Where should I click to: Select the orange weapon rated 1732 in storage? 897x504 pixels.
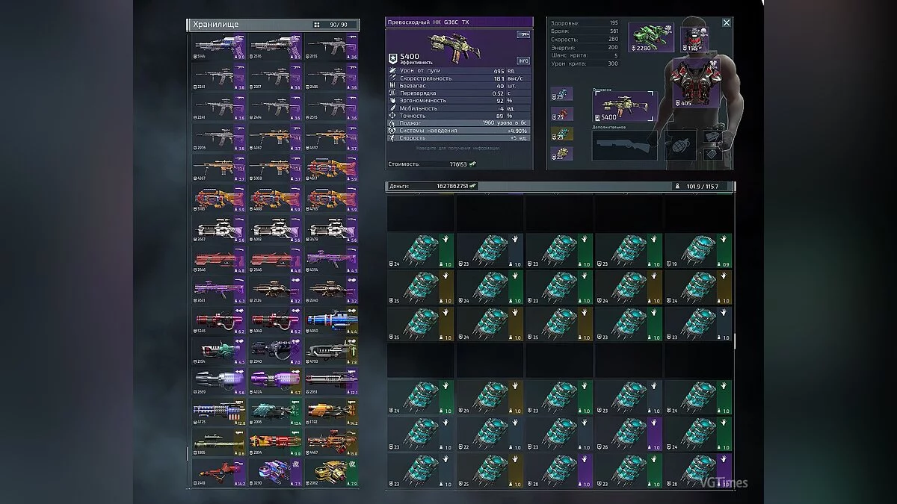coord(331,411)
